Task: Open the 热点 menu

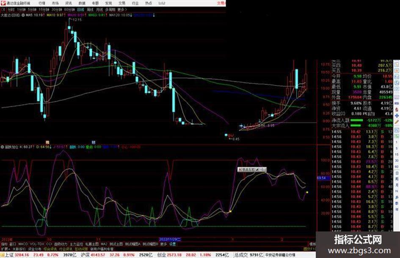Action: pyautogui.click(x=149, y=3)
